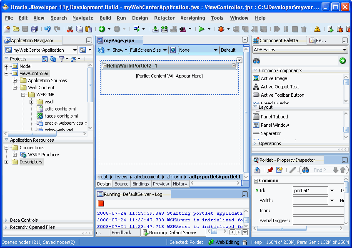Click the red pin icon in Property Inspector
Screen dimensions: 352x248
270,170
